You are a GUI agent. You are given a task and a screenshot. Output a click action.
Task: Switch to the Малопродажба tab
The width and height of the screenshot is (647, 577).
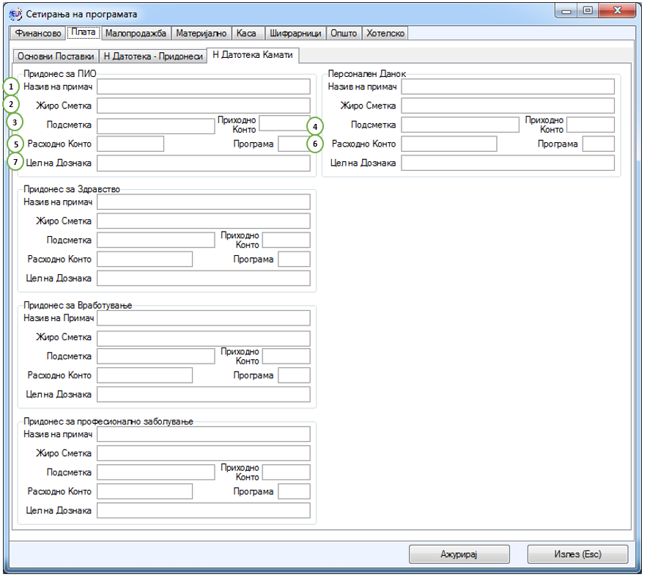pos(136,34)
